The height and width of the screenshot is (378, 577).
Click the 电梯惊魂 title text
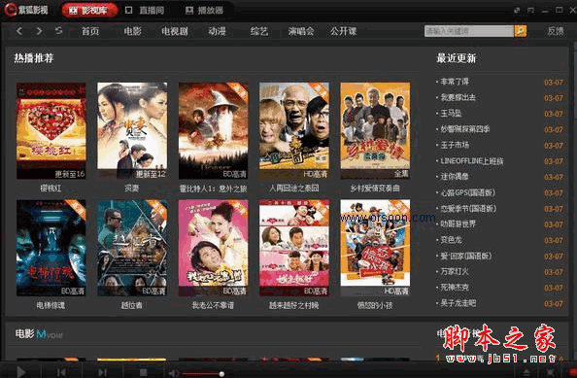click(x=51, y=305)
